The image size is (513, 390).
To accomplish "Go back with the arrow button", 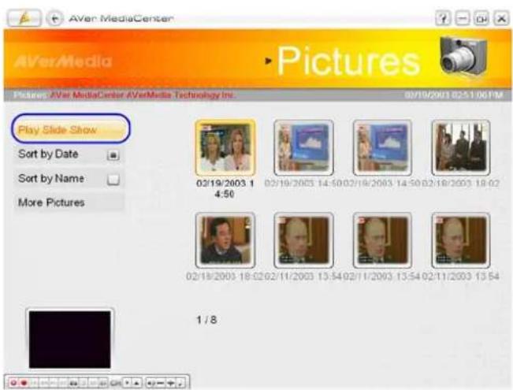I will (54, 18).
